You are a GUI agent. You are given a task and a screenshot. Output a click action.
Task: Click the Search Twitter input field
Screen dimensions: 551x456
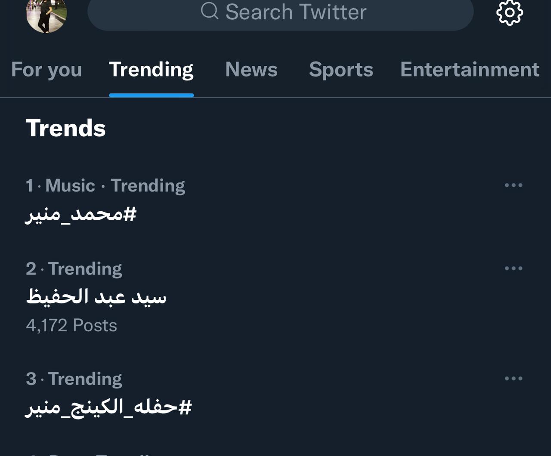click(x=295, y=12)
